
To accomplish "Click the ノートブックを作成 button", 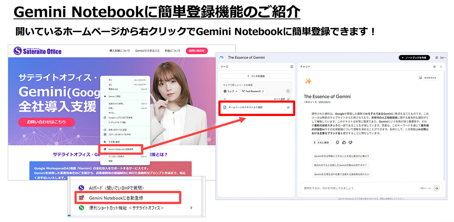I will coord(415,58).
